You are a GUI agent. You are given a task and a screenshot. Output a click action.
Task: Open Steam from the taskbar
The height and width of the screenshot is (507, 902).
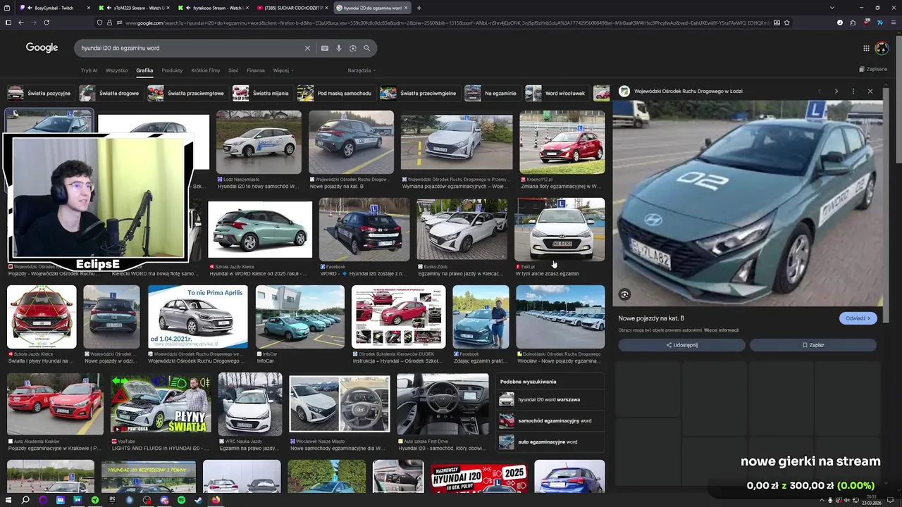coord(198,500)
